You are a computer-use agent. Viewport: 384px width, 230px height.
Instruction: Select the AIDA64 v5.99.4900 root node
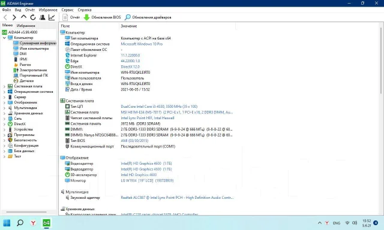(23, 32)
